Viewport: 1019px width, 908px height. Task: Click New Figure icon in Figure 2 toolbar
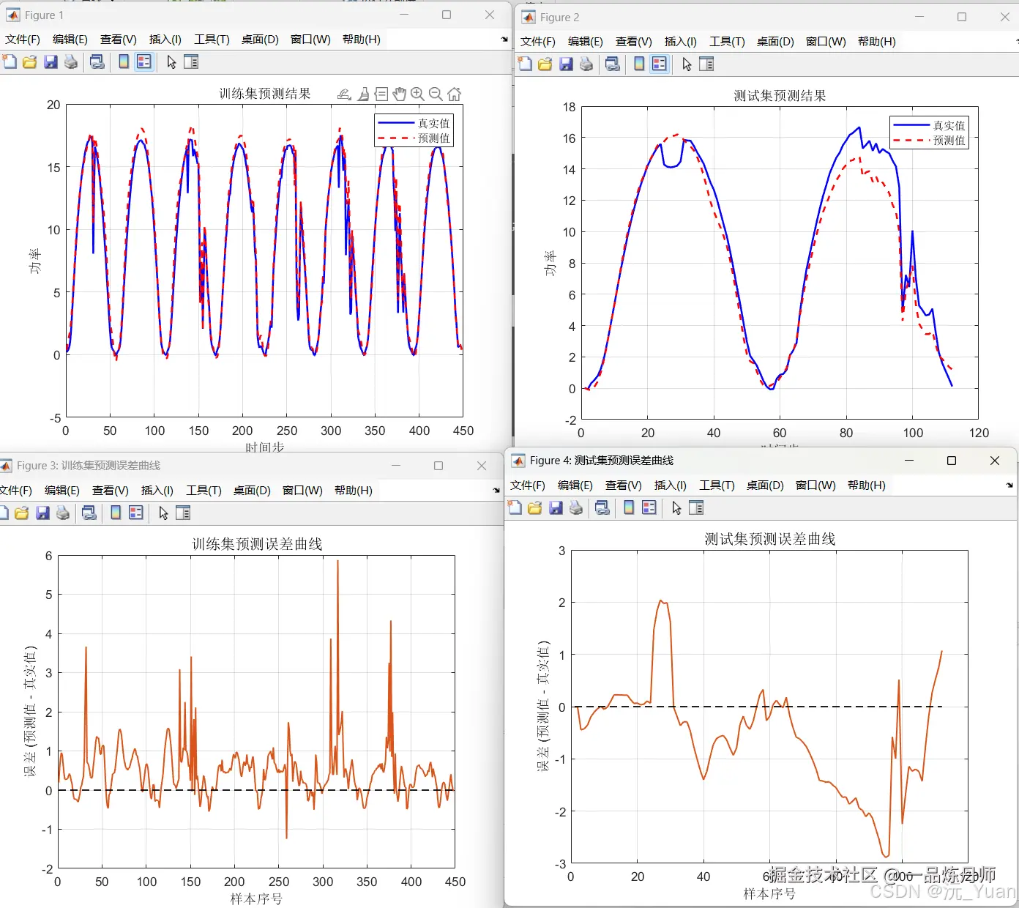[x=525, y=64]
